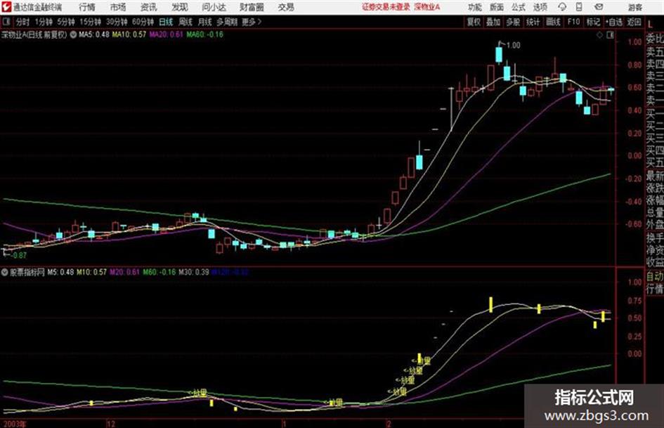Click the 自动 label in right sidebar
This screenshot has height=428, width=664.
[655, 276]
